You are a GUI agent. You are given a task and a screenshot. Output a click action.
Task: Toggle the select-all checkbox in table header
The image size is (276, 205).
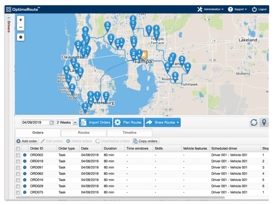(x=18, y=148)
